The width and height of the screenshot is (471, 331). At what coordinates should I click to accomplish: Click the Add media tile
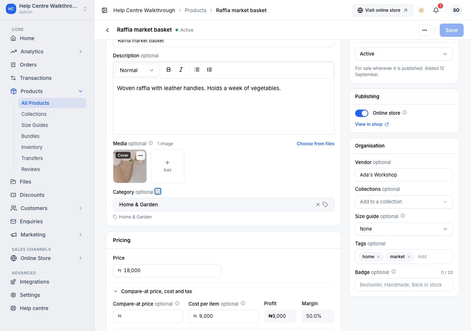167,166
